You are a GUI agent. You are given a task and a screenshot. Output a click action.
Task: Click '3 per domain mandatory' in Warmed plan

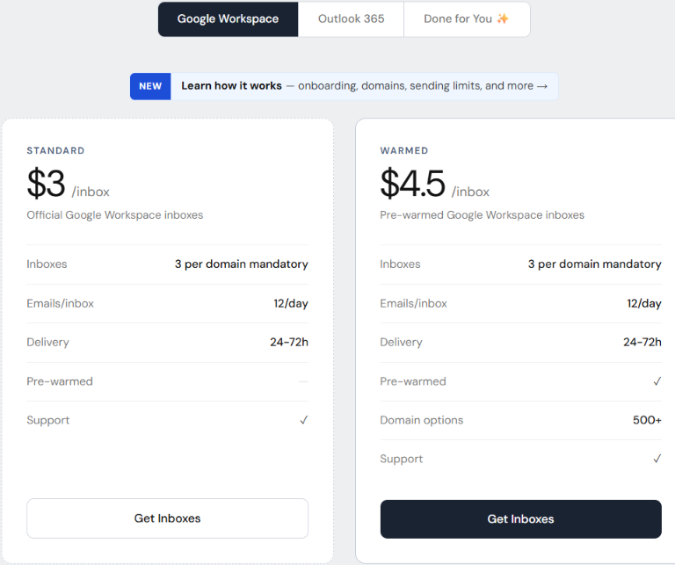[x=595, y=264]
